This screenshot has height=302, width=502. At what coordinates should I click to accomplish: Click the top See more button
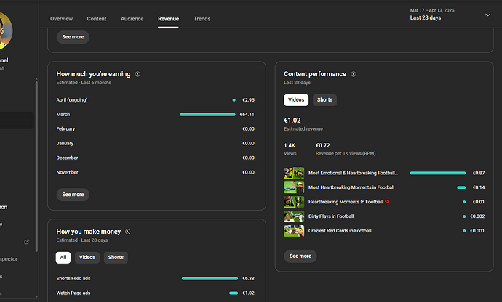[73, 37]
